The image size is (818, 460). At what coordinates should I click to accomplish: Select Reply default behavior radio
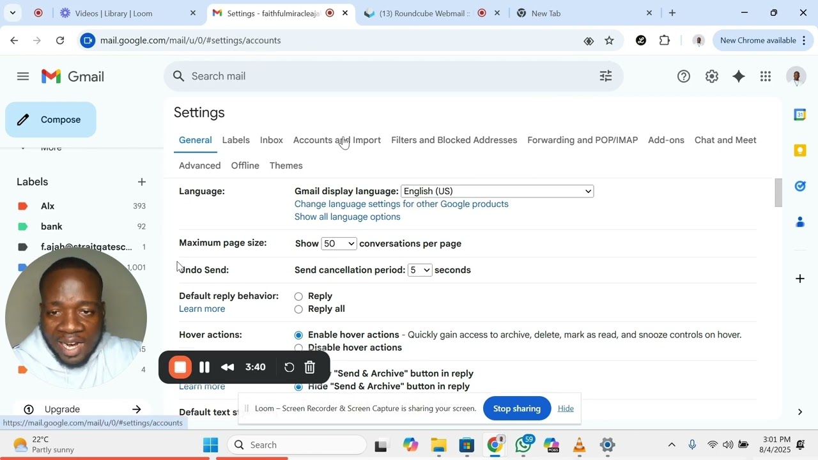(298, 296)
